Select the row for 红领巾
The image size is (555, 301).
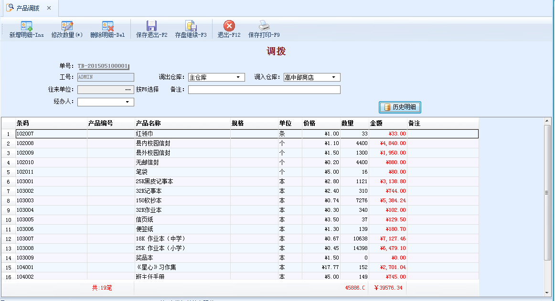(x=181, y=134)
